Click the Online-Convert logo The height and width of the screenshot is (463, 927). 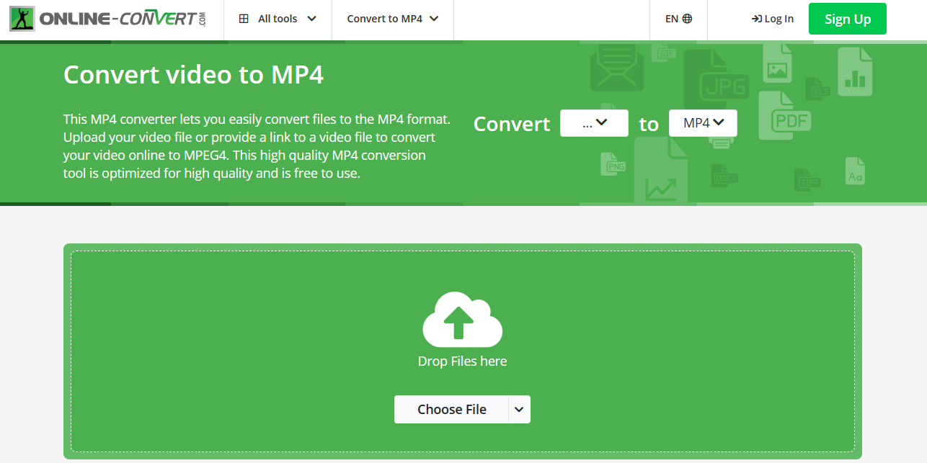[x=108, y=19]
